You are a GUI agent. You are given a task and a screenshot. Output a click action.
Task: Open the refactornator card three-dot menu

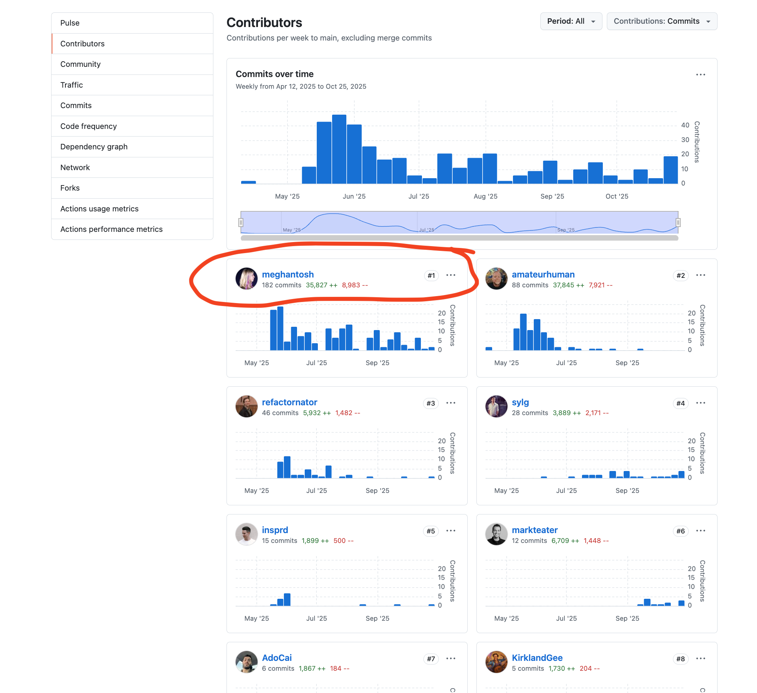450,403
